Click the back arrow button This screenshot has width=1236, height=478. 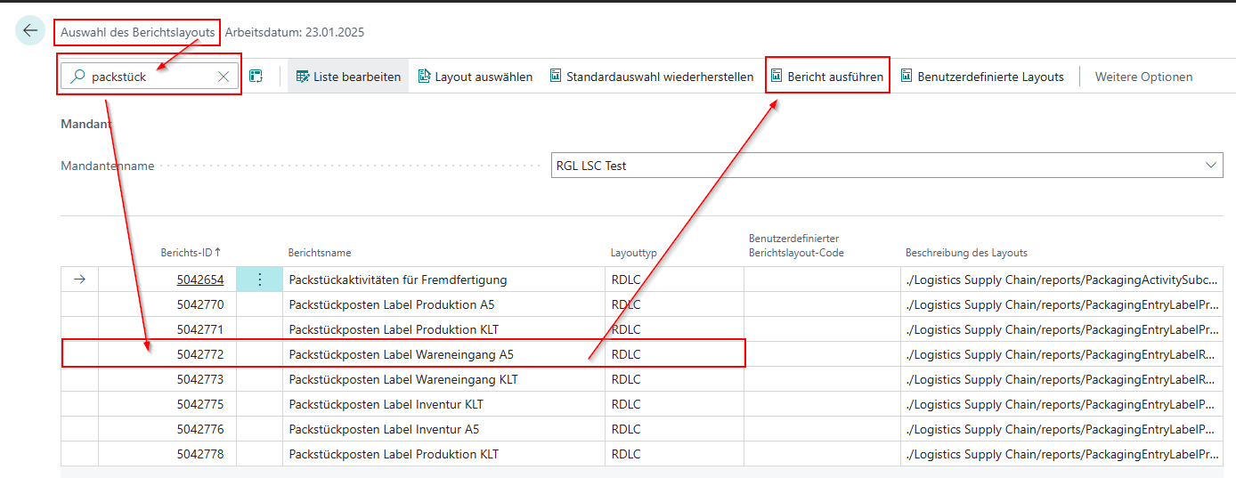[30, 30]
